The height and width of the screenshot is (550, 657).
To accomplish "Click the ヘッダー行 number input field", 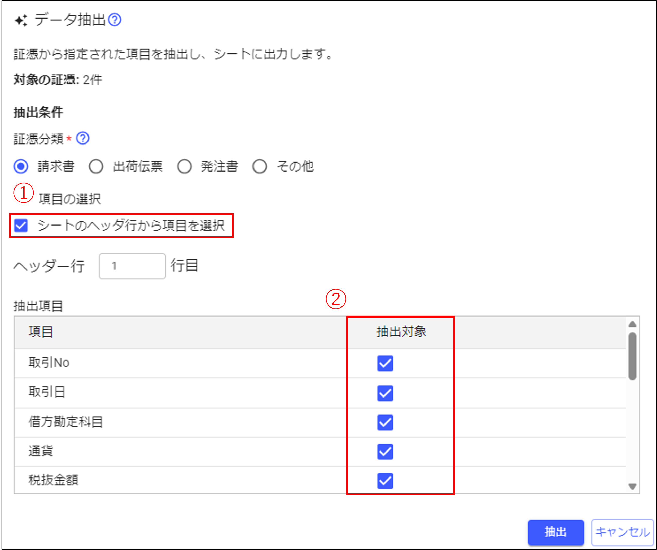I will pyautogui.click(x=132, y=266).
